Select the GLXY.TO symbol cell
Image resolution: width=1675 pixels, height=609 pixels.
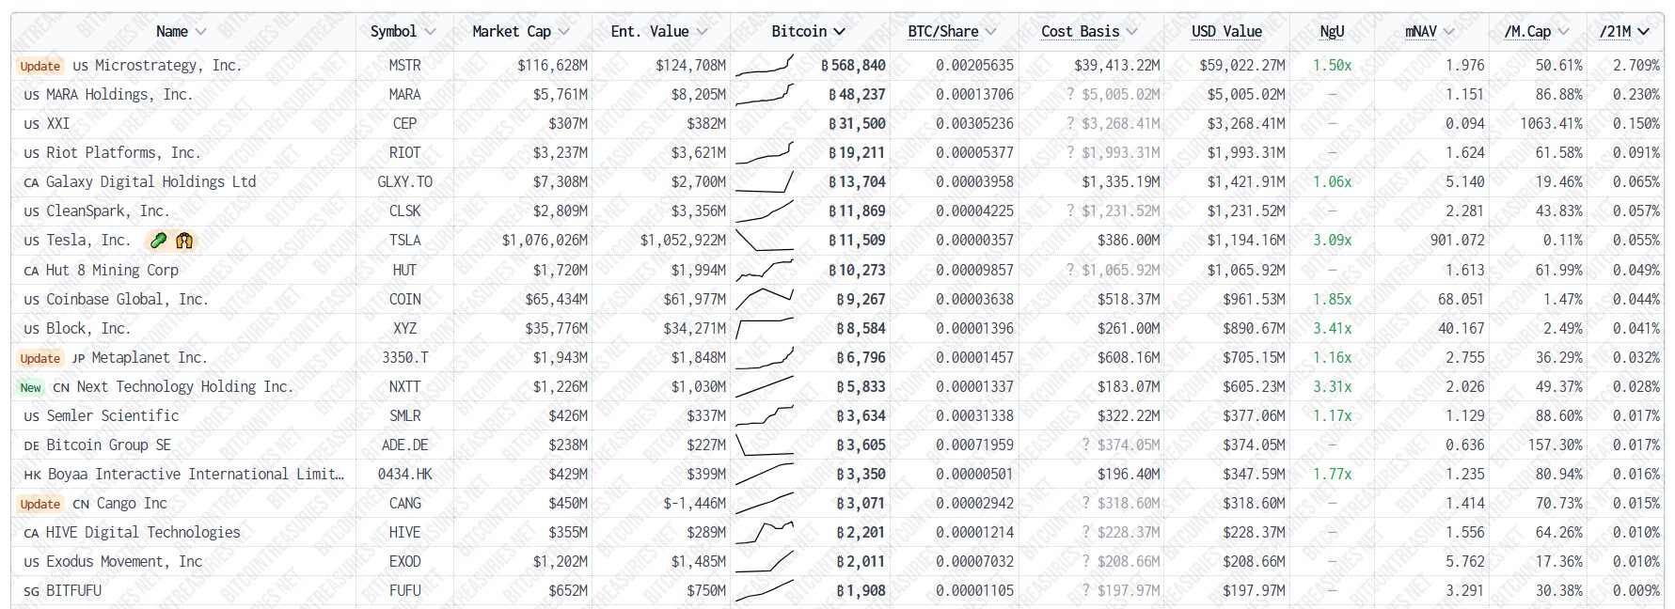[405, 181]
